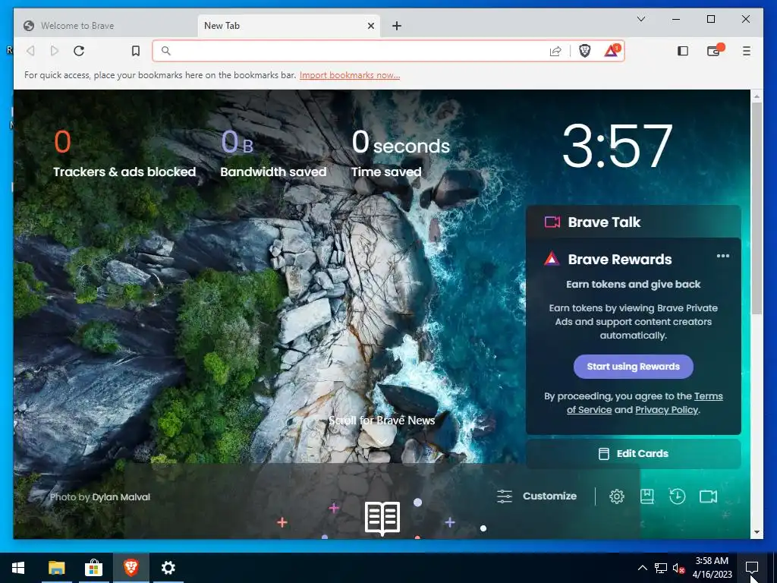777x583 pixels.
Task: Open Brave Rewards card three-dot menu
Action: [x=722, y=256]
